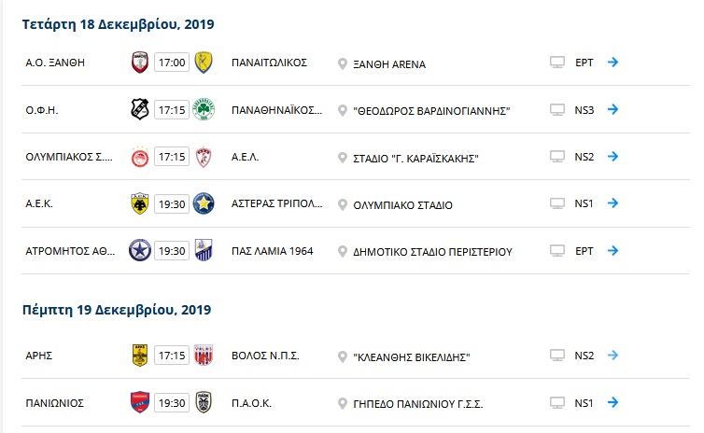Click the Atromitos blue star crest
The image size is (704, 433).
coord(140,250)
